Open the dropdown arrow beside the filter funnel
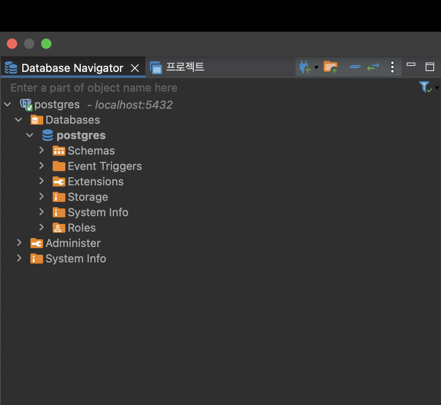Image resolution: width=441 pixels, height=405 pixels. click(x=437, y=88)
